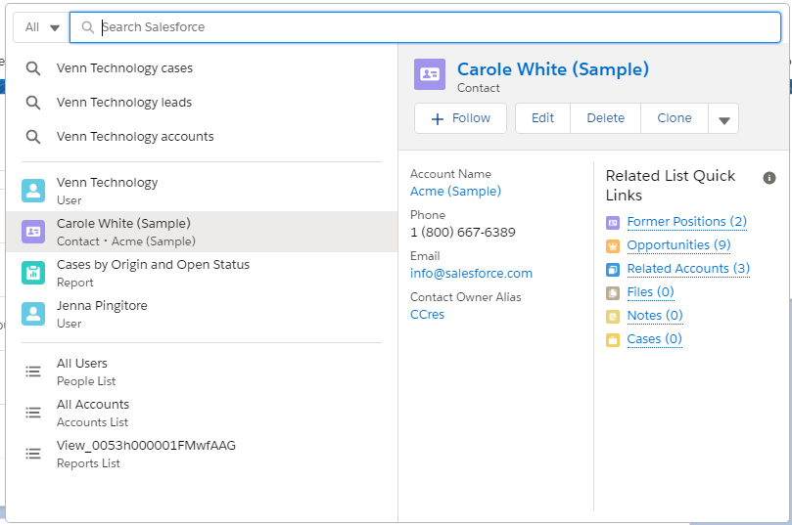Screen dimensions: 792x525
Task: Open the All search scope dropdown
Action: 42,27
